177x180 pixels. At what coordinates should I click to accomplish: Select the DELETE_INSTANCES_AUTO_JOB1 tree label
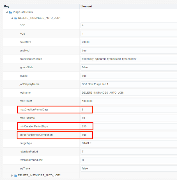(x=39, y=18)
